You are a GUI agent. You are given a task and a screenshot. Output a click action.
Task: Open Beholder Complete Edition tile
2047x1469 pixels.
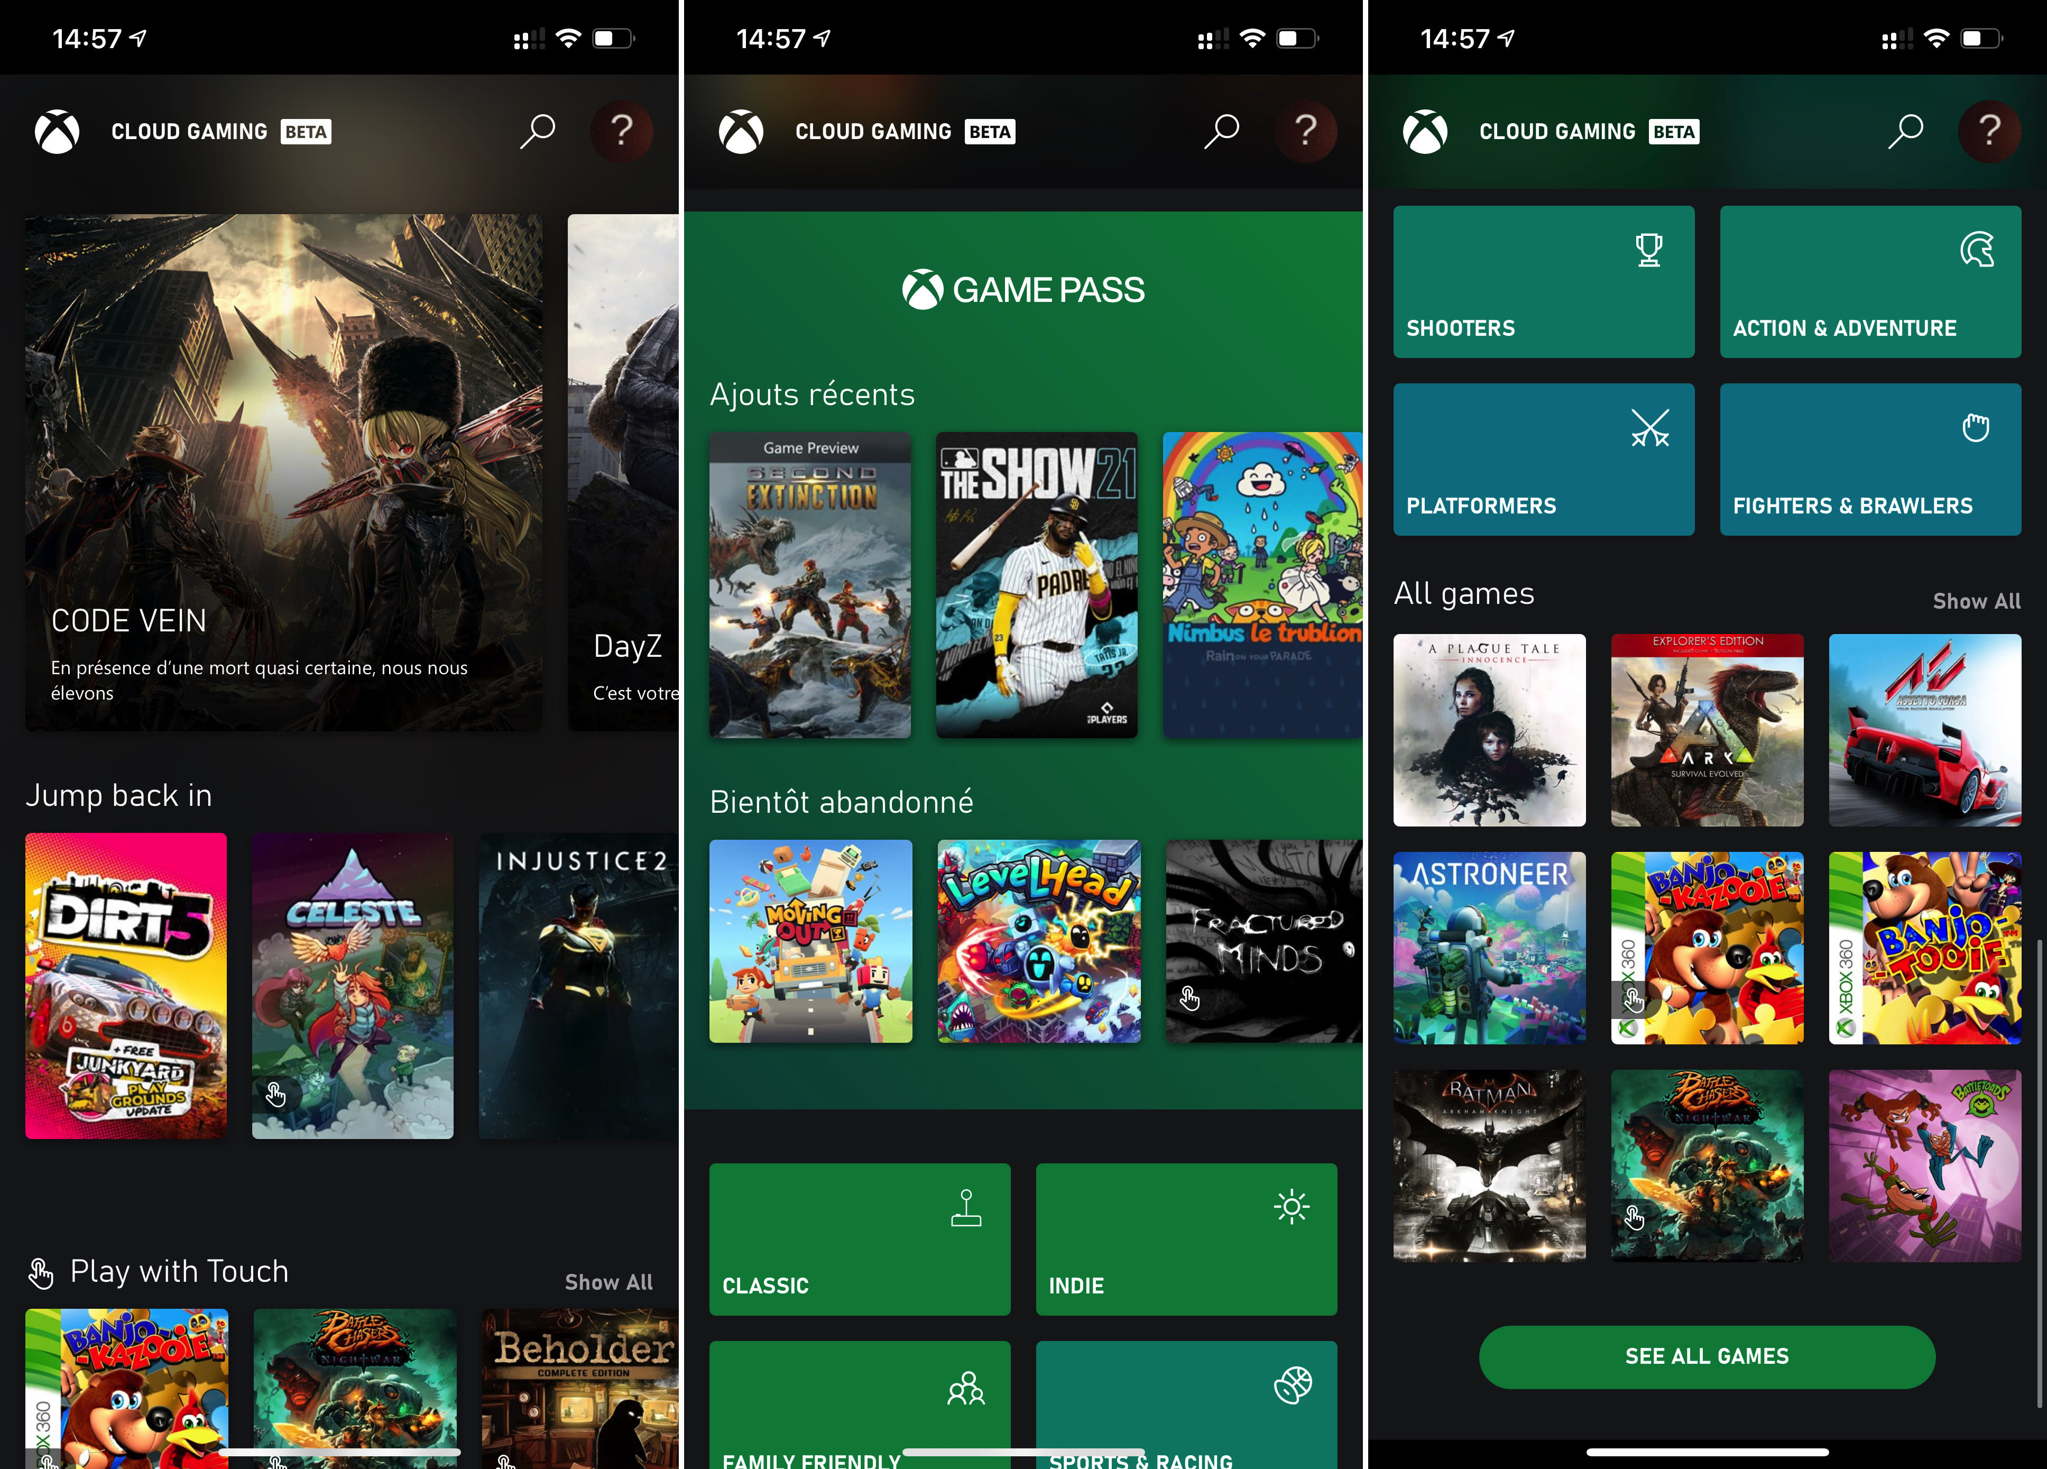(x=580, y=1389)
